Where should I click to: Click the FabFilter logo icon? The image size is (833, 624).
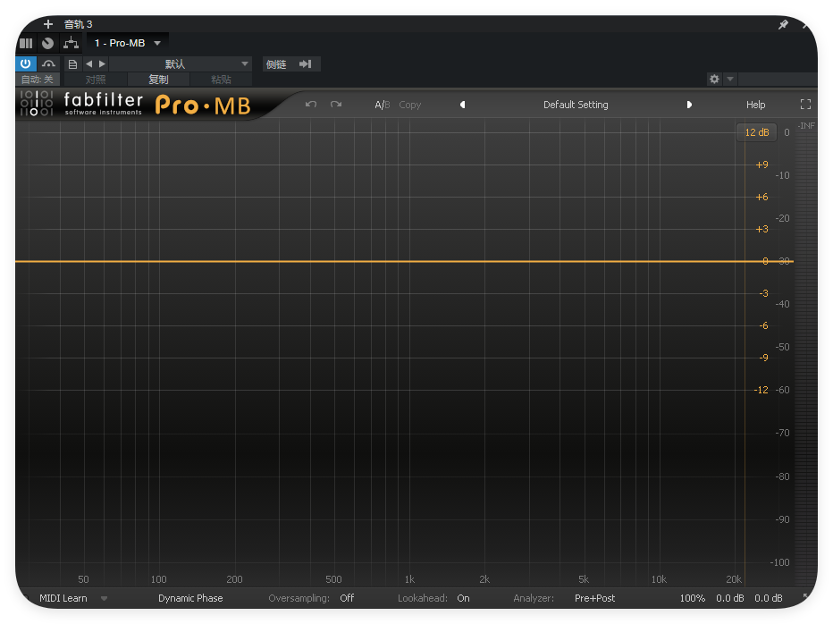(37, 103)
